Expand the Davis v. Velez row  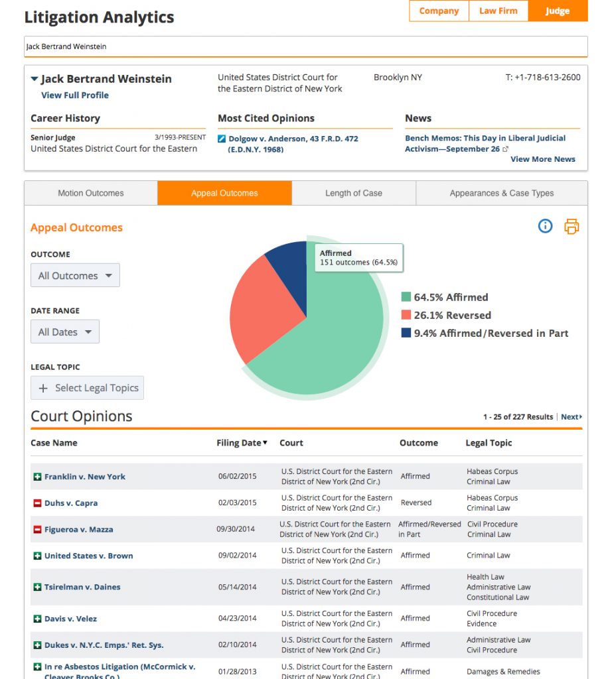(38, 619)
